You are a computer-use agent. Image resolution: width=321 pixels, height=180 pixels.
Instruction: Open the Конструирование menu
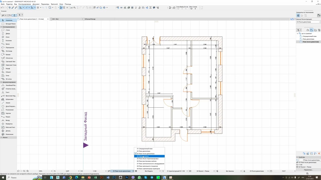(25, 4)
